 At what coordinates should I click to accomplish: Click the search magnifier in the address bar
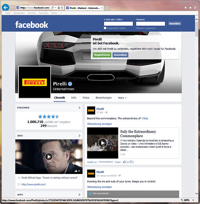click(x=52, y=8)
